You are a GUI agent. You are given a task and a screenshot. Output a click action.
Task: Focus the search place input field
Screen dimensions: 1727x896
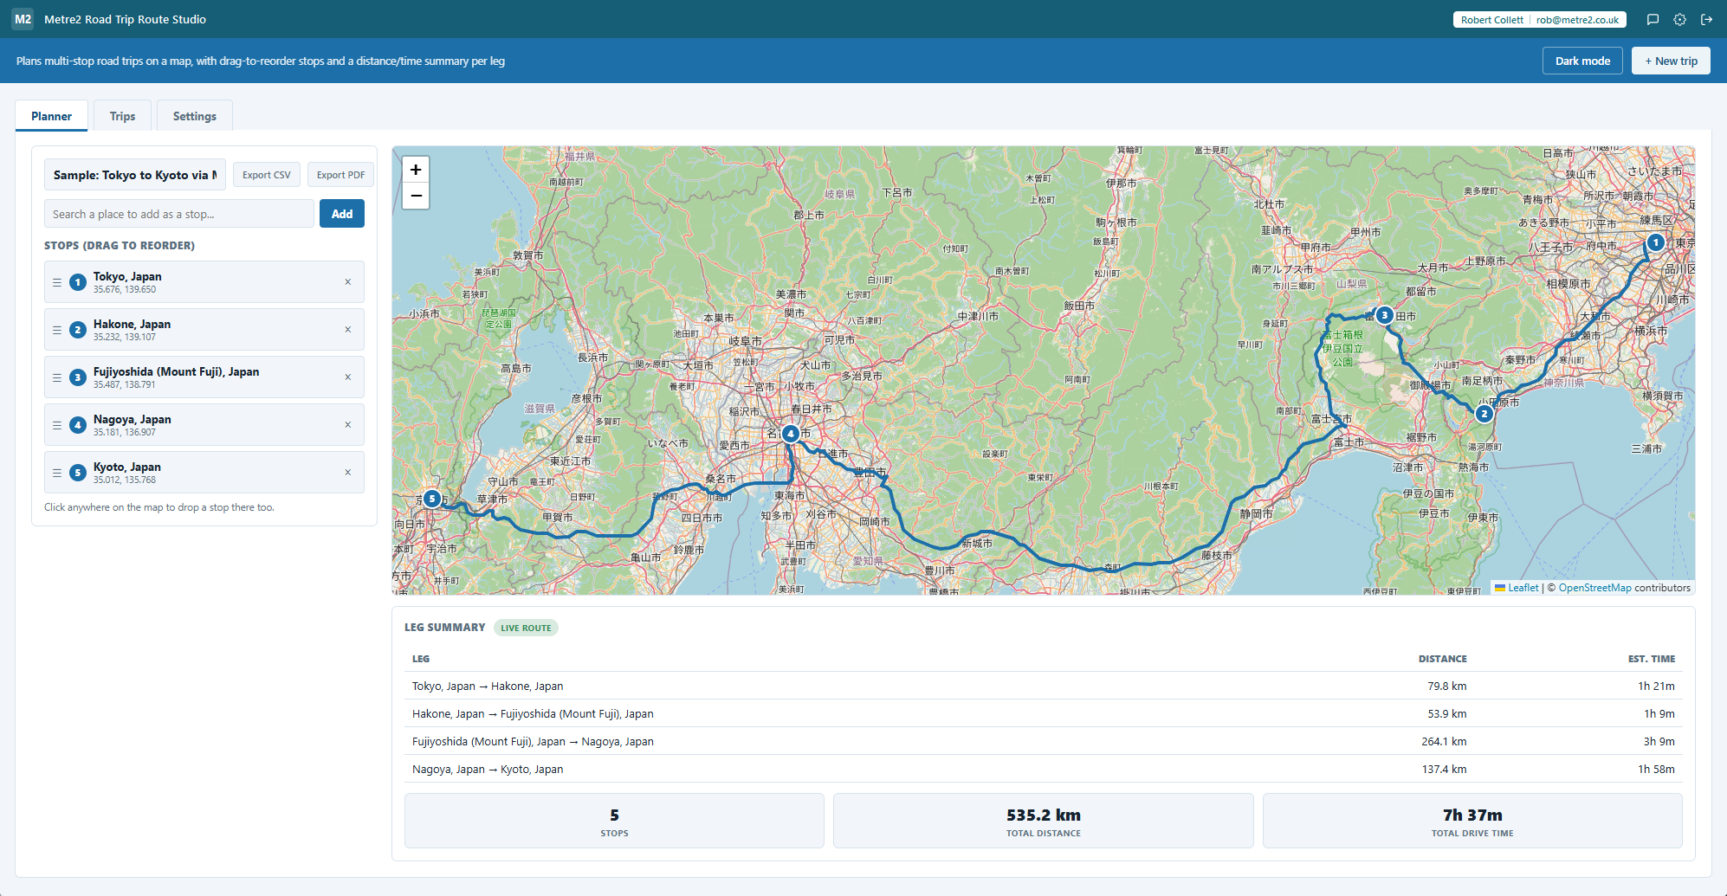pyautogui.click(x=179, y=214)
